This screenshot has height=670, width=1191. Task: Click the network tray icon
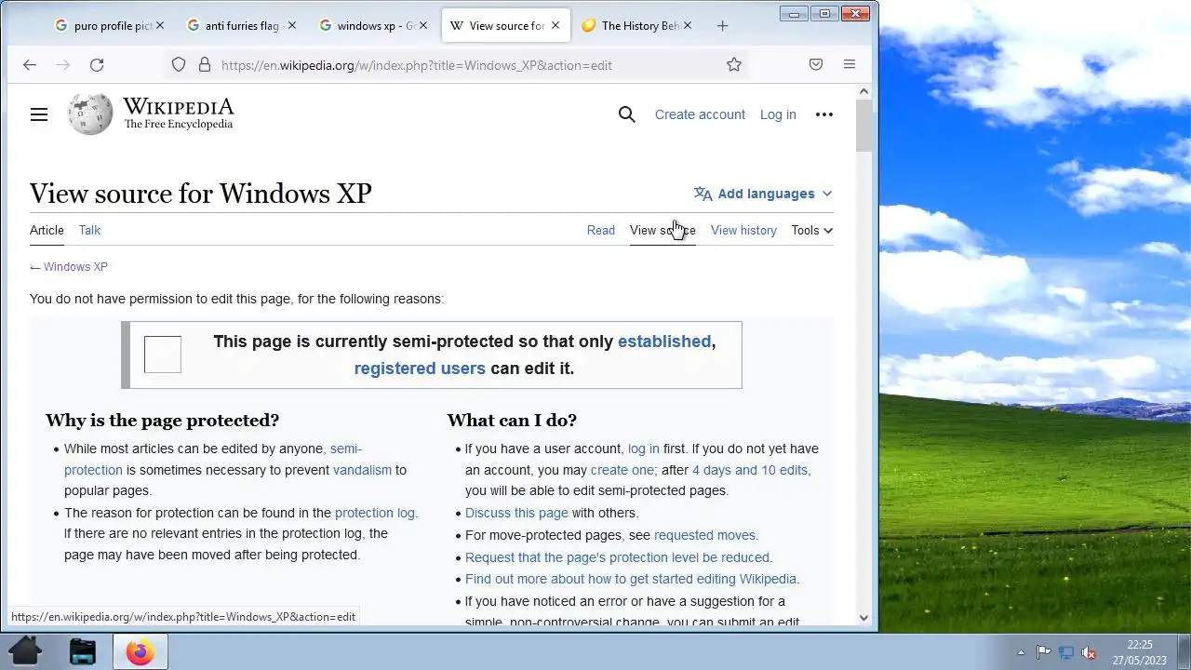tap(1066, 652)
